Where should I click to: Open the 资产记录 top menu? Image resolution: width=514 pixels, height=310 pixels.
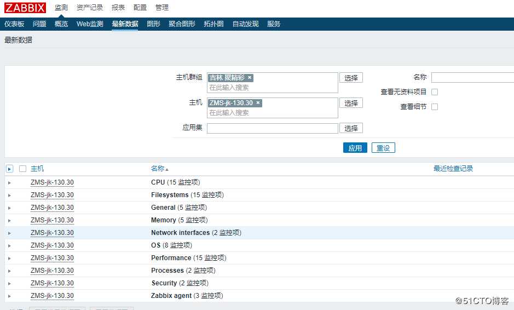tap(89, 8)
